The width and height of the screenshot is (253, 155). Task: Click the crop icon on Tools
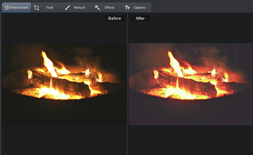[x=37, y=8]
